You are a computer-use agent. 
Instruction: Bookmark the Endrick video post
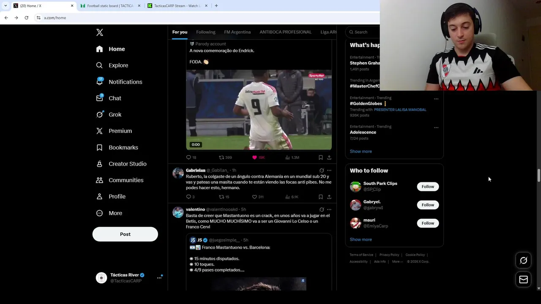tap(321, 157)
